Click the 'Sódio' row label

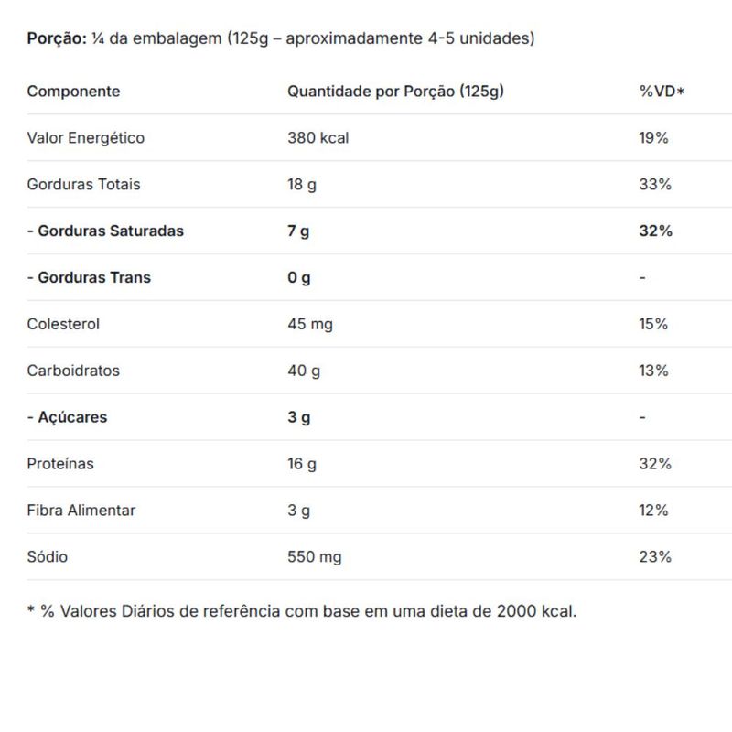pos(48,557)
